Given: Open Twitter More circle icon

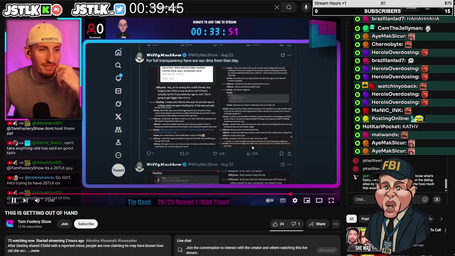Looking at the screenshot, I should click(118, 155).
